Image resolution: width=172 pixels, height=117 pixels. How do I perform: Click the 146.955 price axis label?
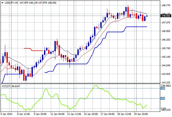166,31
